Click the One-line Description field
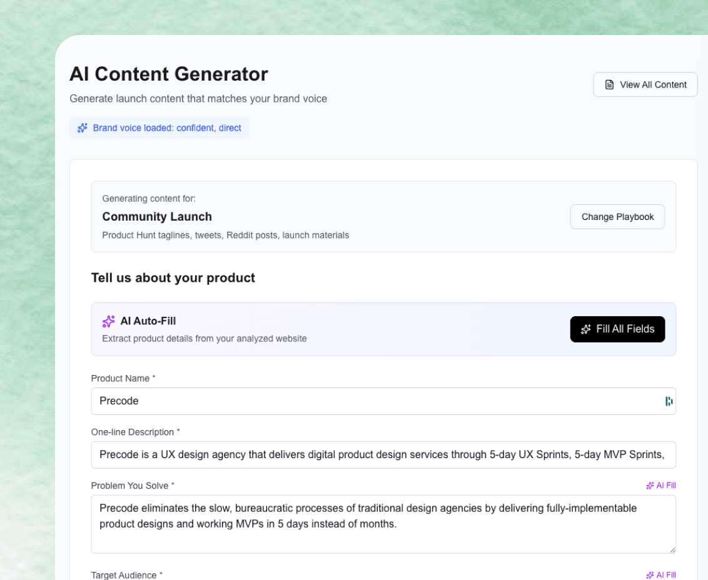 [x=313, y=454]
